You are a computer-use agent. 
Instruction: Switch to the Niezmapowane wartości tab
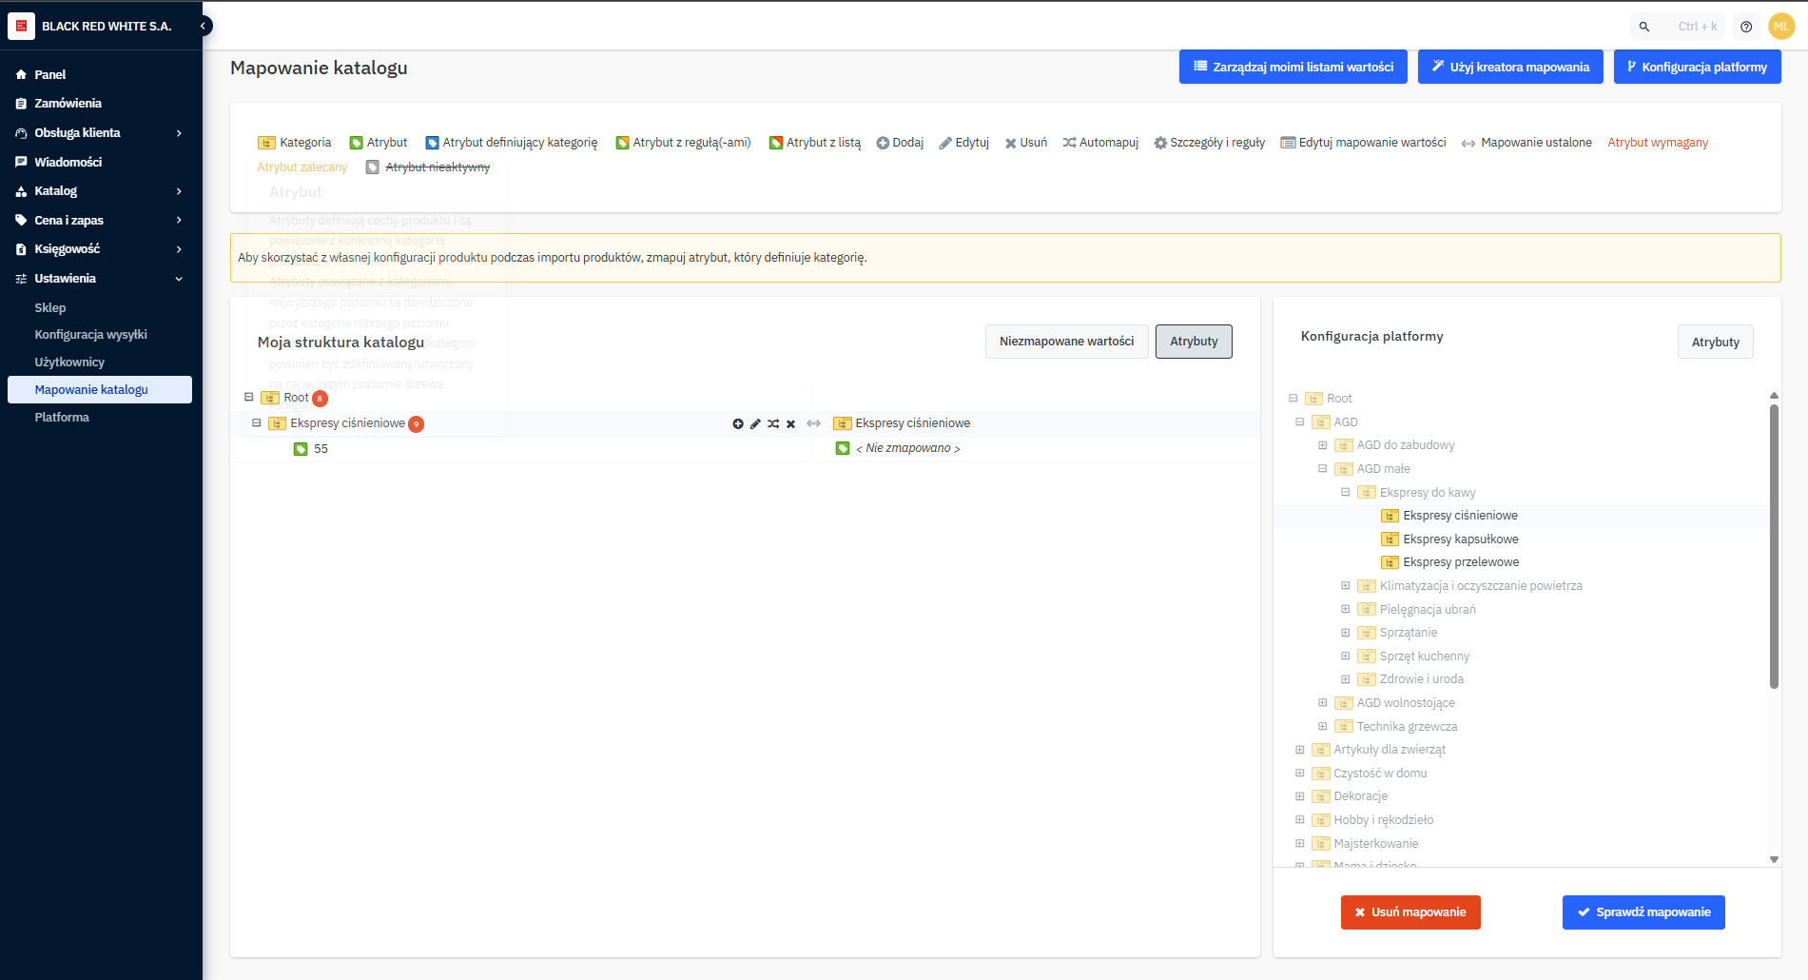click(x=1066, y=342)
